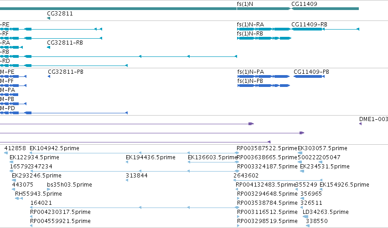Screen dimensions: 388x228
Task: Click the EK234531.5prime EST label
Action: 325,167
